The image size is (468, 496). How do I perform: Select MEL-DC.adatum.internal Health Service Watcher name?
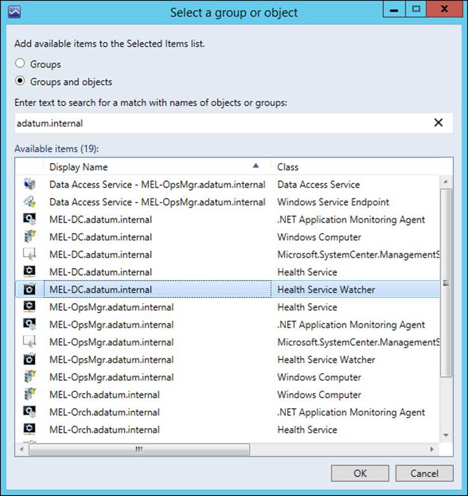click(101, 290)
